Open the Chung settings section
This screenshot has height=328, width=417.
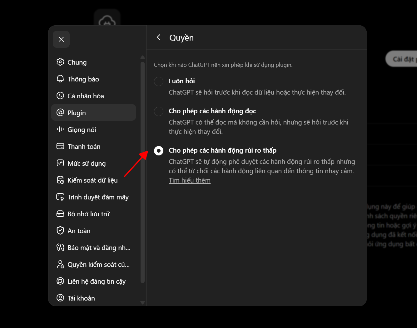coord(93,62)
